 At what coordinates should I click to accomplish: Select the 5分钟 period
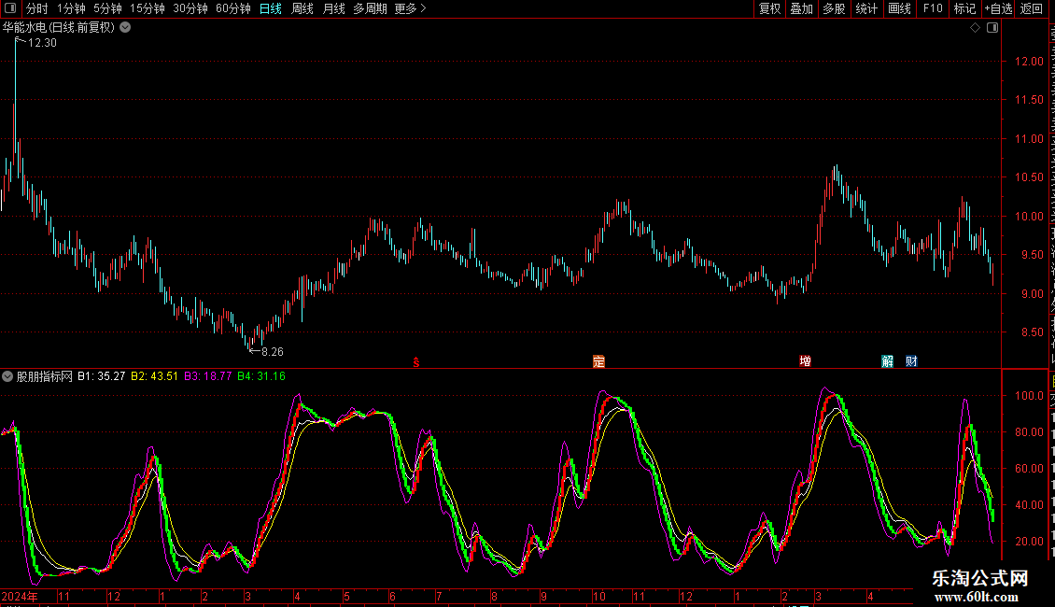tap(107, 8)
